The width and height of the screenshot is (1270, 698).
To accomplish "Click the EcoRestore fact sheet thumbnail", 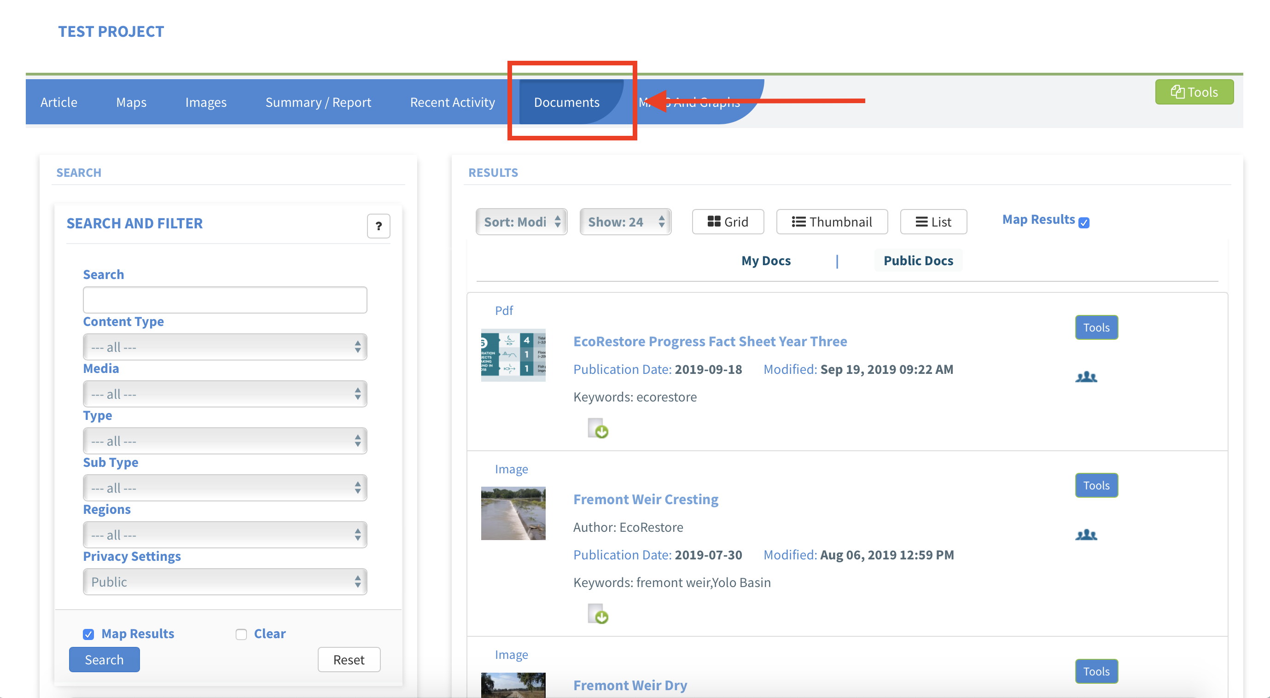I will pos(513,355).
